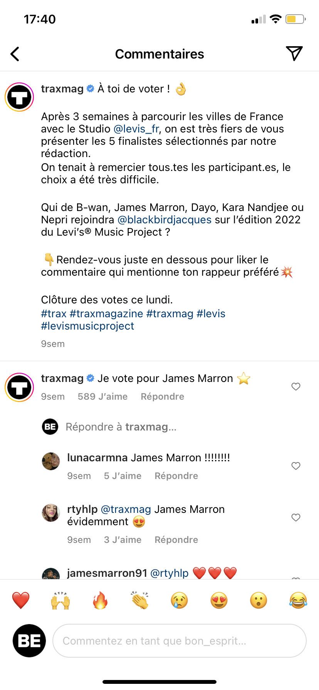Focus the comment input field
Viewport: 319px width, 690px height.
(180, 641)
